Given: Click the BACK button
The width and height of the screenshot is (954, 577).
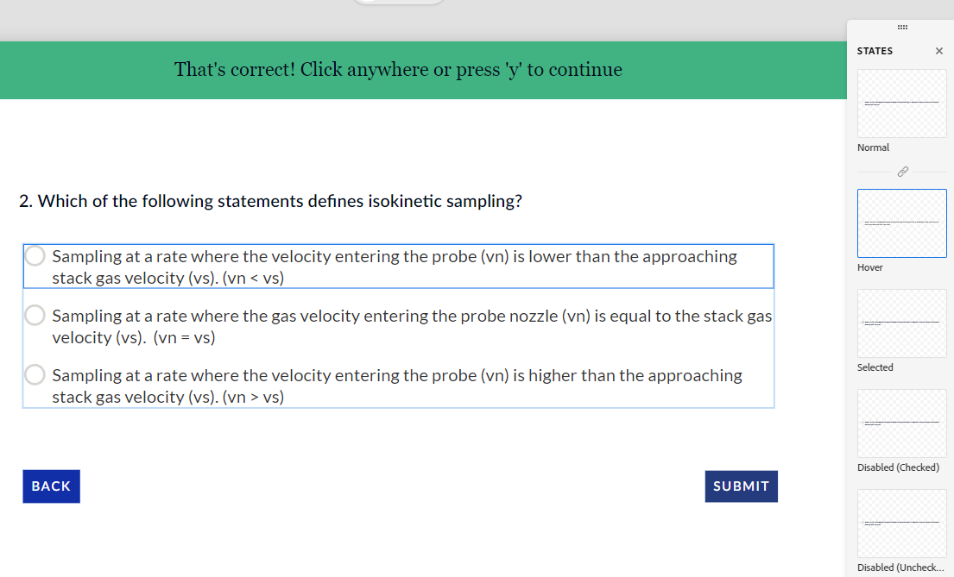Looking at the screenshot, I should (51, 486).
